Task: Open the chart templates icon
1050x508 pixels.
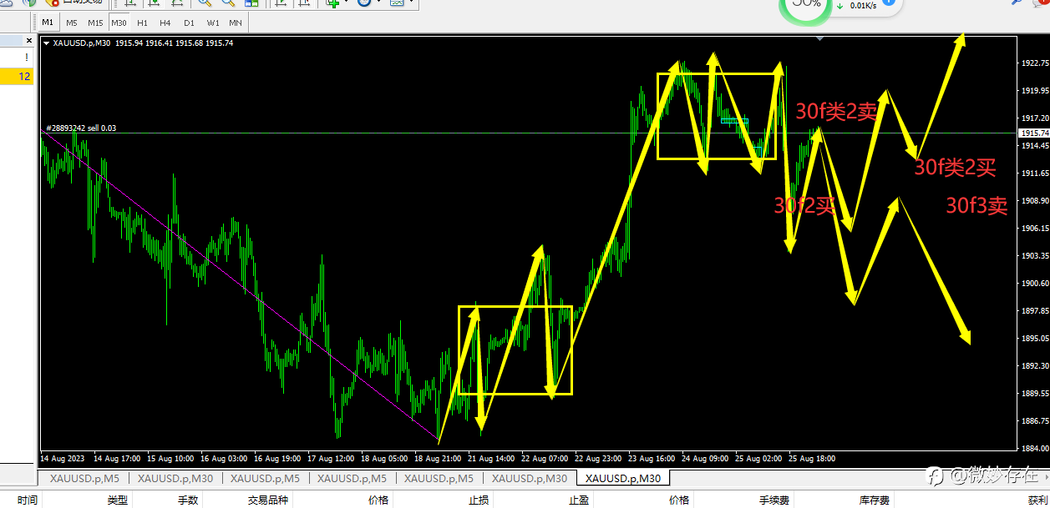Action: point(396,3)
